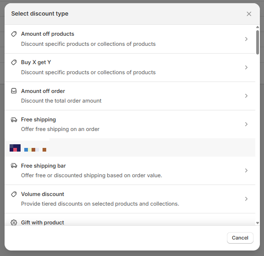Click the percent badge icon beside Gift with product
The image size is (264, 256).
[14, 223]
